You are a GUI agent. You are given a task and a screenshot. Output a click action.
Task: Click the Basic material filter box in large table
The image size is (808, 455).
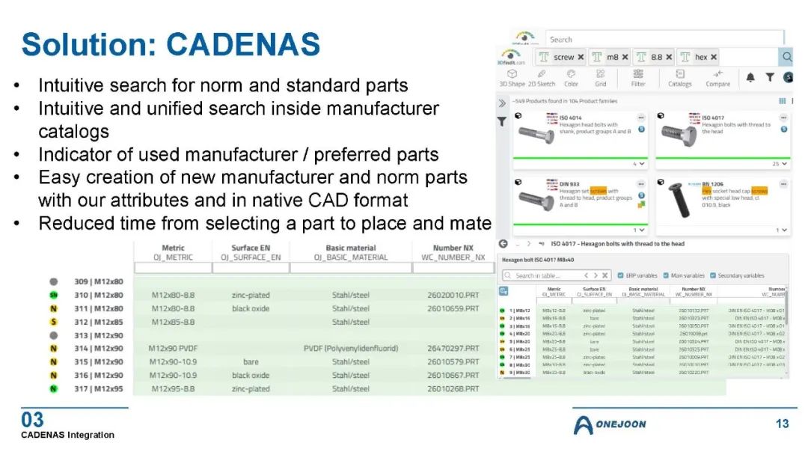[351, 268]
